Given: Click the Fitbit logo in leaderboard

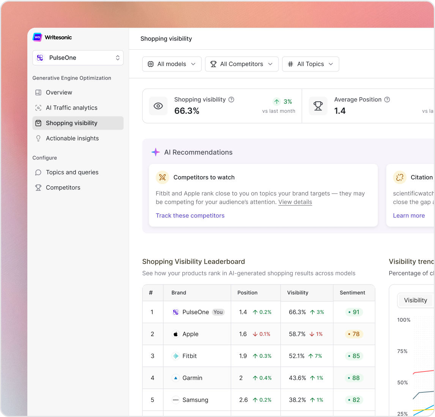Looking at the screenshot, I should [176, 356].
